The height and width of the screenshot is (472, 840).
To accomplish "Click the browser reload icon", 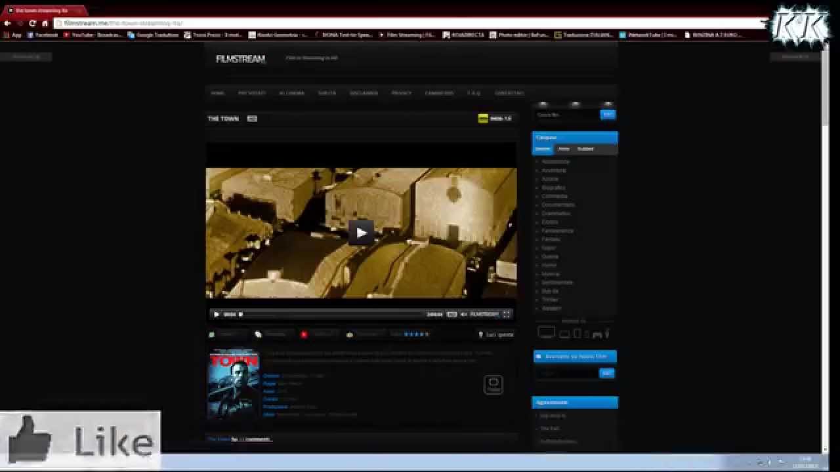I will pyautogui.click(x=32, y=23).
